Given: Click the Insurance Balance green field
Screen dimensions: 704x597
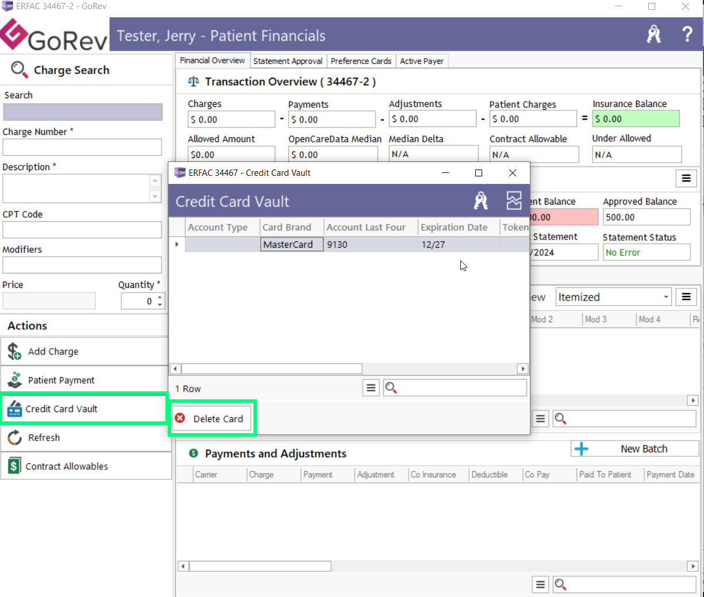Looking at the screenshot, I should coord(636,119).
